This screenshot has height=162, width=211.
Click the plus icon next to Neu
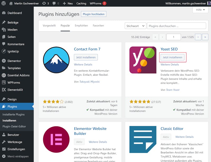coord(64,3)
